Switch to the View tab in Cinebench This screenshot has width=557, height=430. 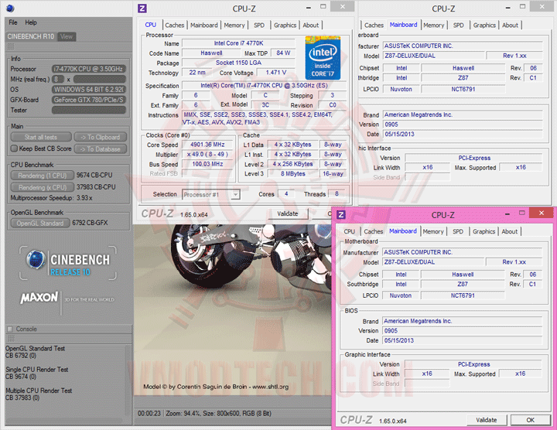point(67,36)
